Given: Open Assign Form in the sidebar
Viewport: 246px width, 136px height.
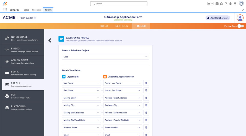Looking at the screenshot, I should click(x=22, y=61).
